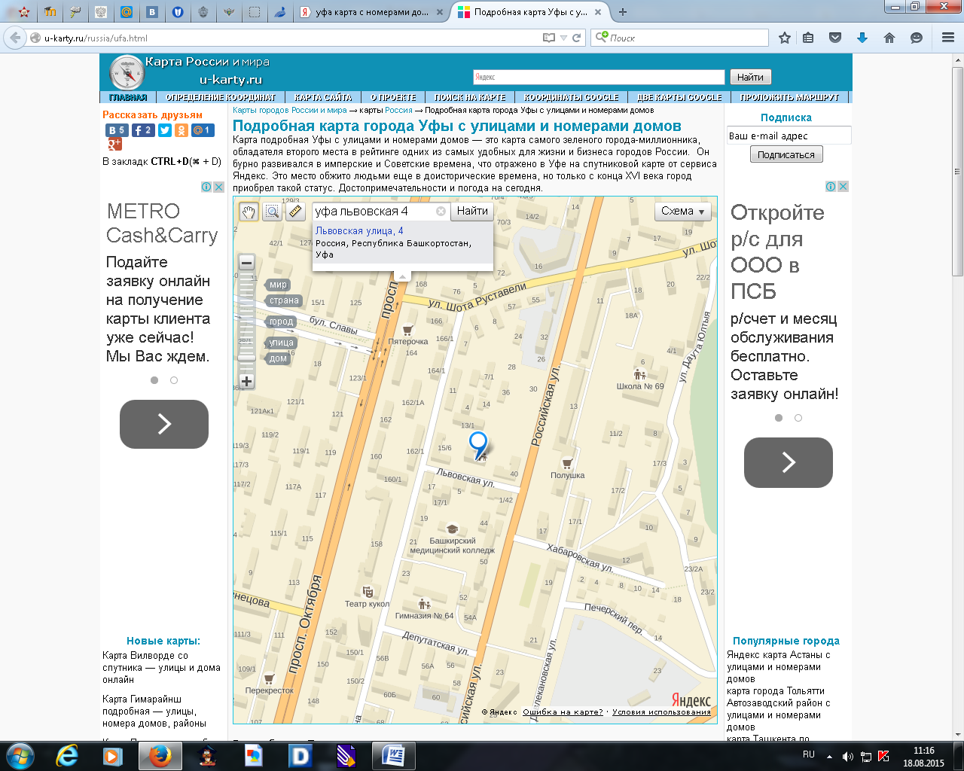The height and width of the screenshot is (771, 964).
Task: Open the Россия breadcrumb link
Action: [398, 110]
